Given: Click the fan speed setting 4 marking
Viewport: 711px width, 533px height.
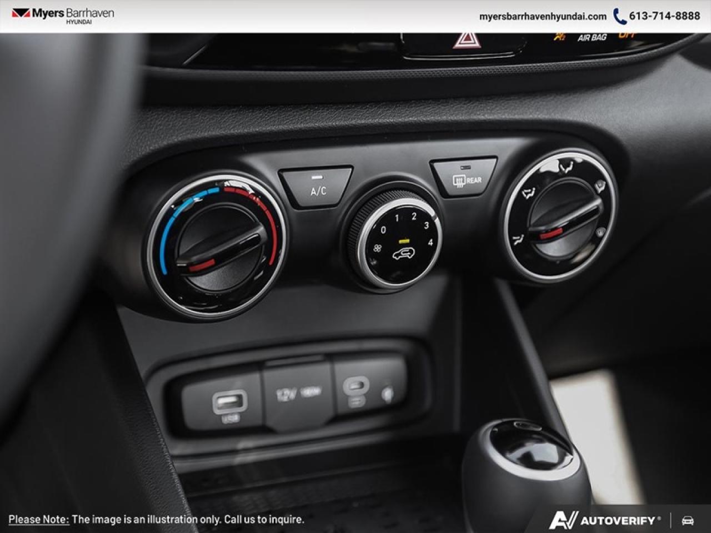Looking at the screenshot, I should coord(430,241).
